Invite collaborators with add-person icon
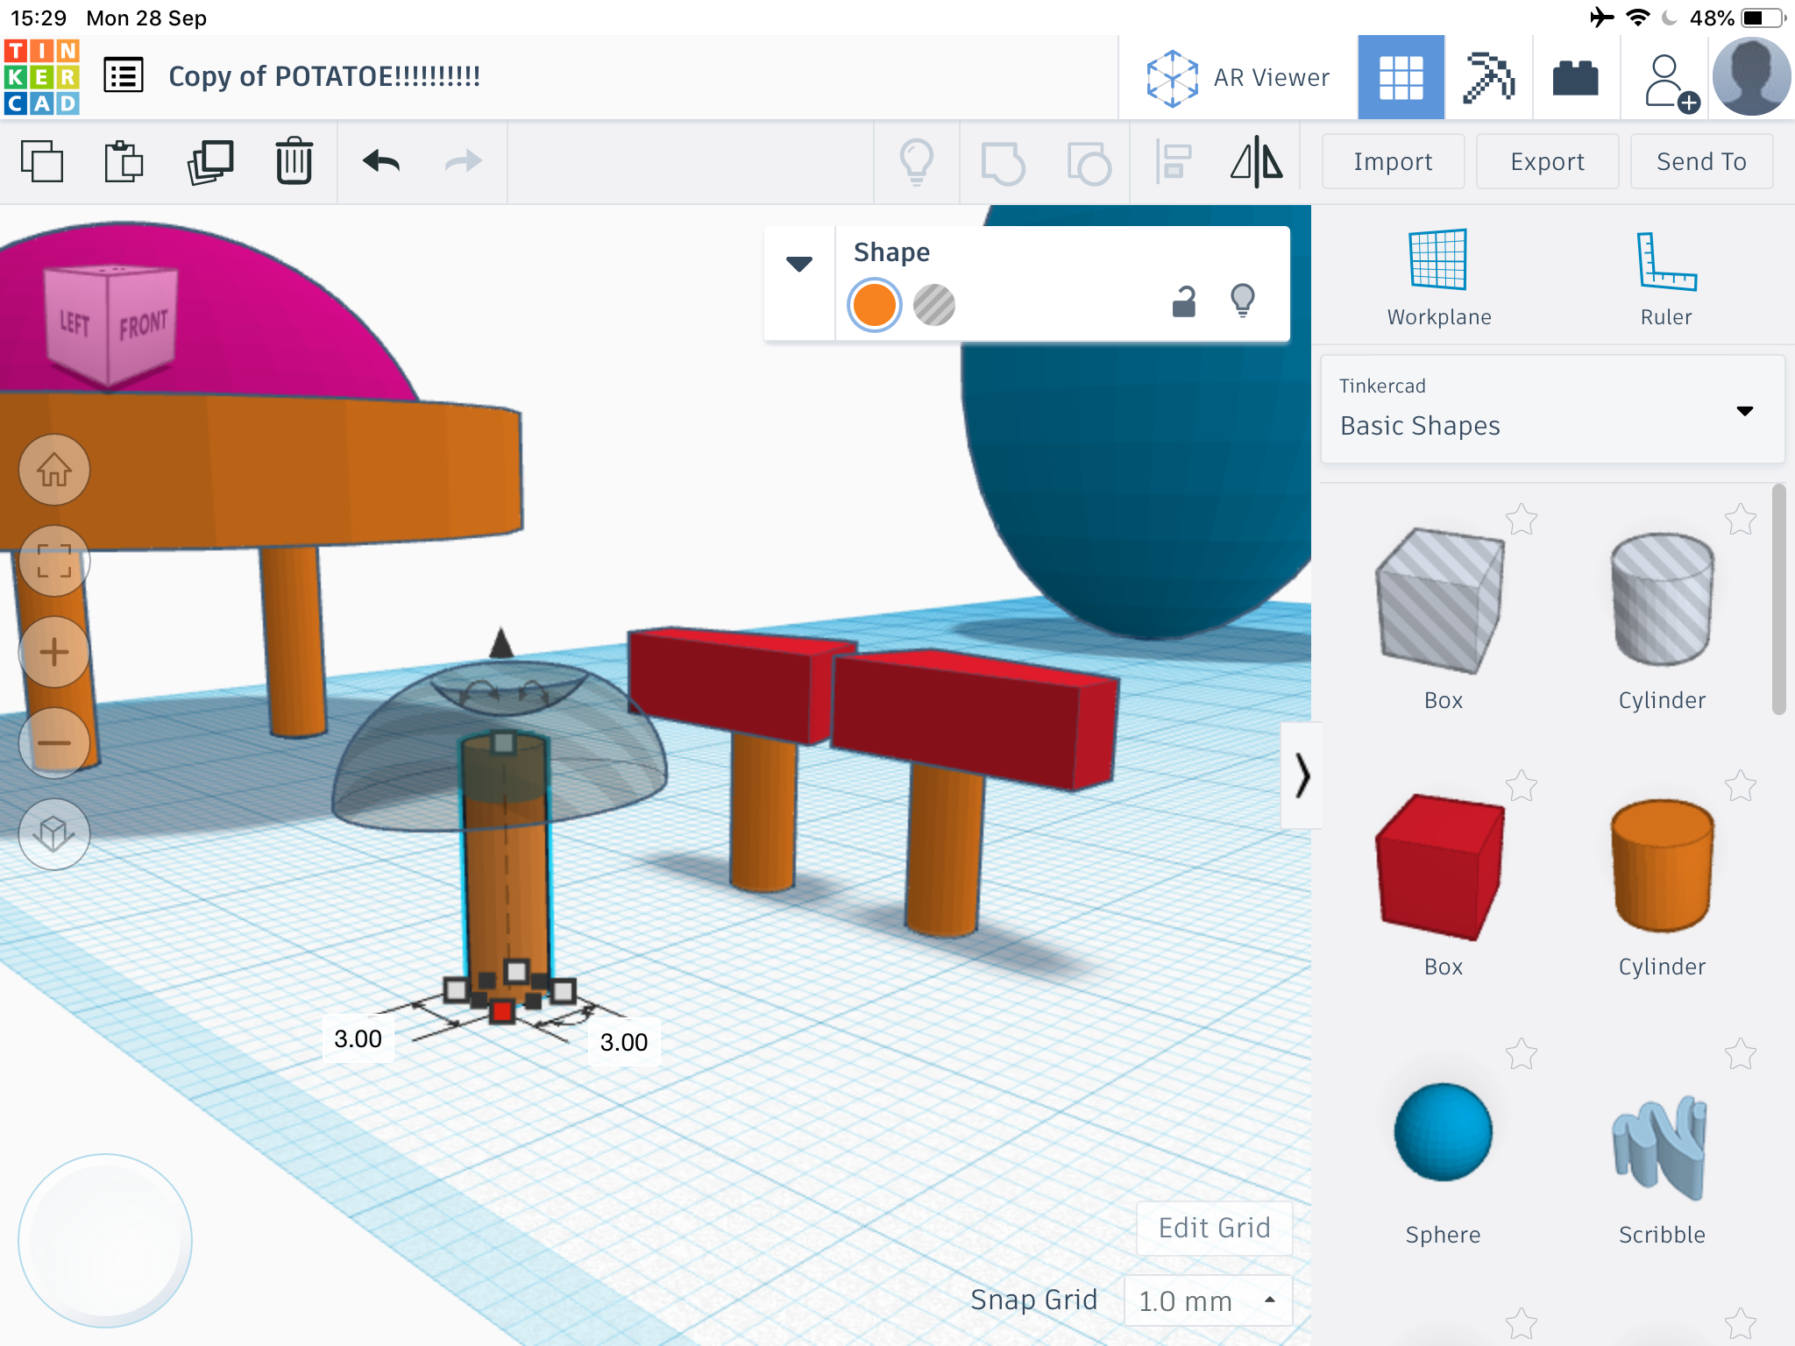1795x1346 pixels. click(1671, 83)
